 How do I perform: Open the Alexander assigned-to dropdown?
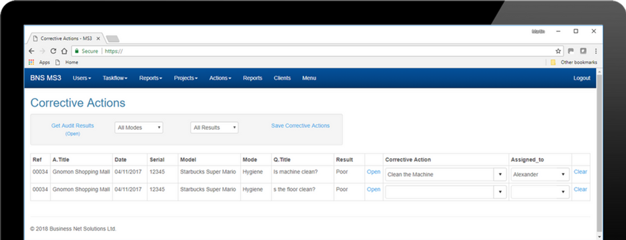pos(540,175)
